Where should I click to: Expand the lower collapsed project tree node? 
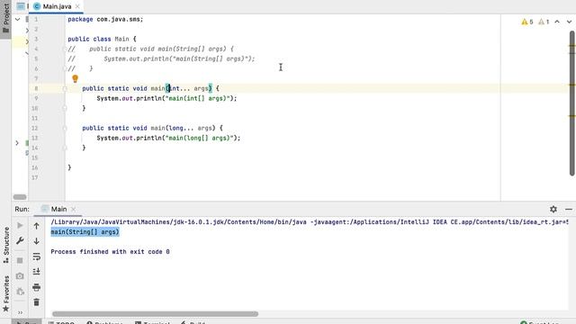(x=17, y=142)
